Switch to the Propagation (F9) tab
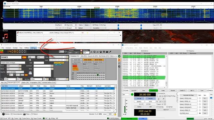 (35, 82)
